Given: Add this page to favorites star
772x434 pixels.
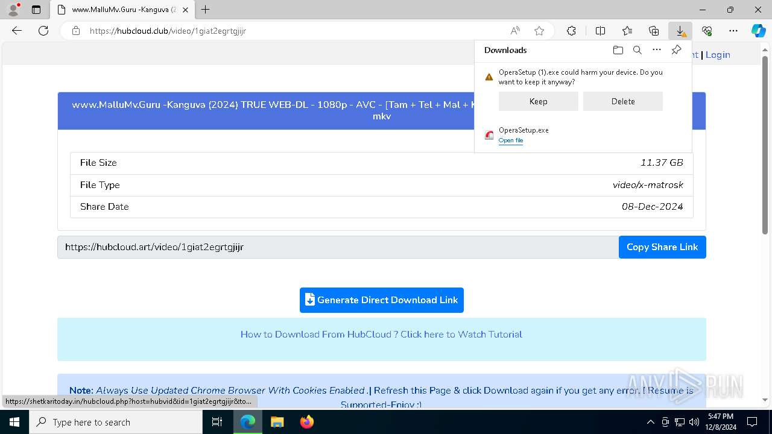Looking at the screenshot, I should point(539,31).
